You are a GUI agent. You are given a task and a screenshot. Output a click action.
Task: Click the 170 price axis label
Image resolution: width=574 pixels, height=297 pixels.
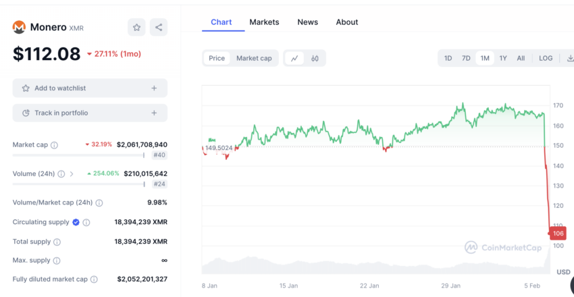[558, 106]
